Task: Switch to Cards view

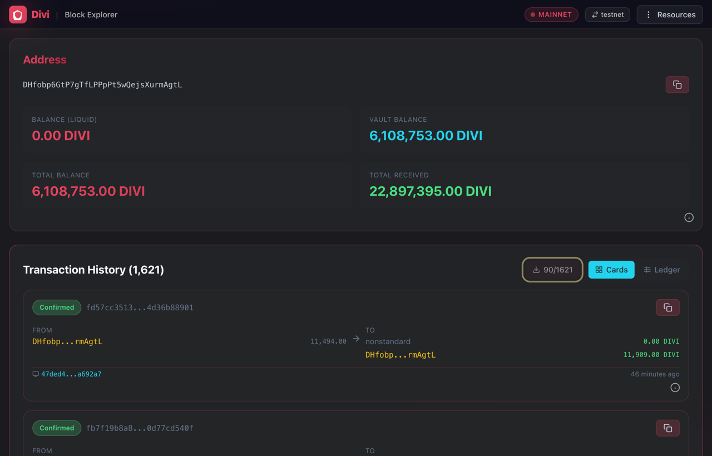Action: (611, 270)
